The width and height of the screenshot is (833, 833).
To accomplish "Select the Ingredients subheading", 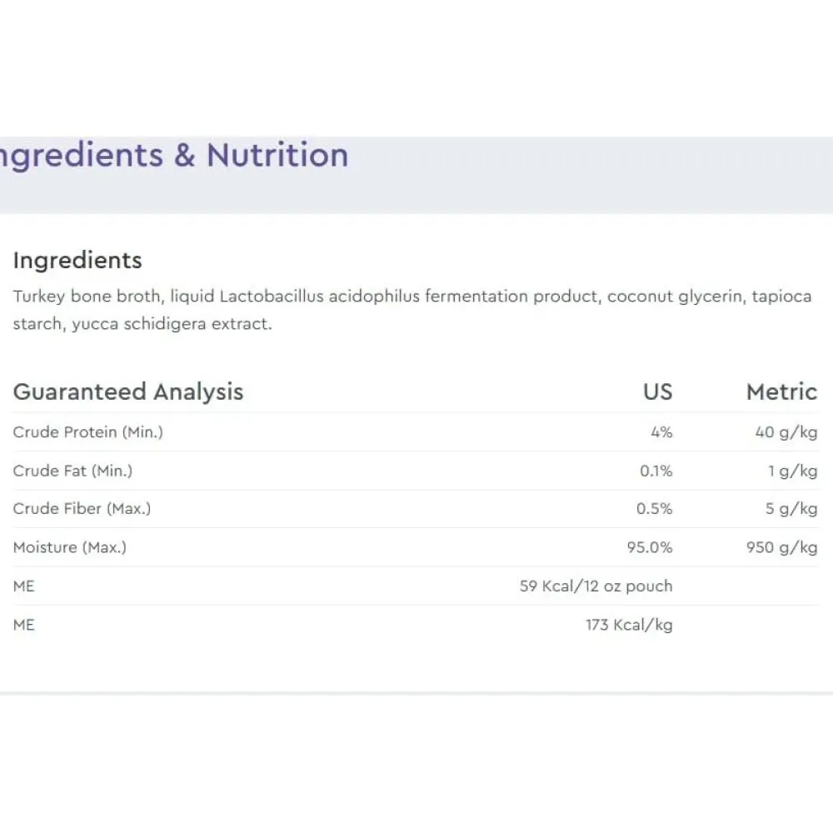I will 77,260.
